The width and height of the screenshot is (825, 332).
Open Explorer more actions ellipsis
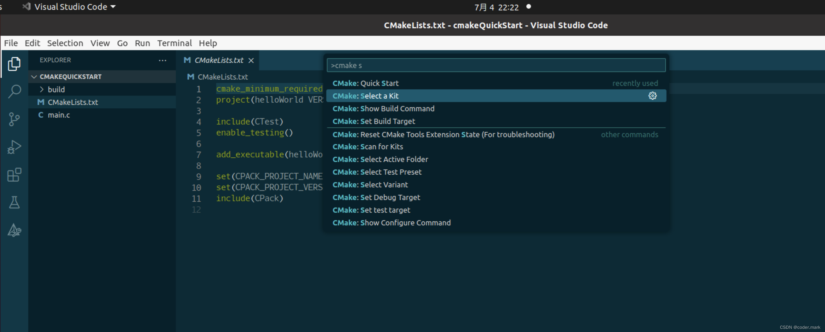162,60
